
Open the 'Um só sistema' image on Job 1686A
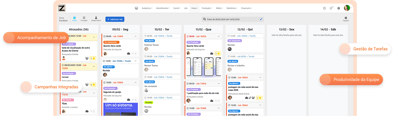click(x=121, y=109)
